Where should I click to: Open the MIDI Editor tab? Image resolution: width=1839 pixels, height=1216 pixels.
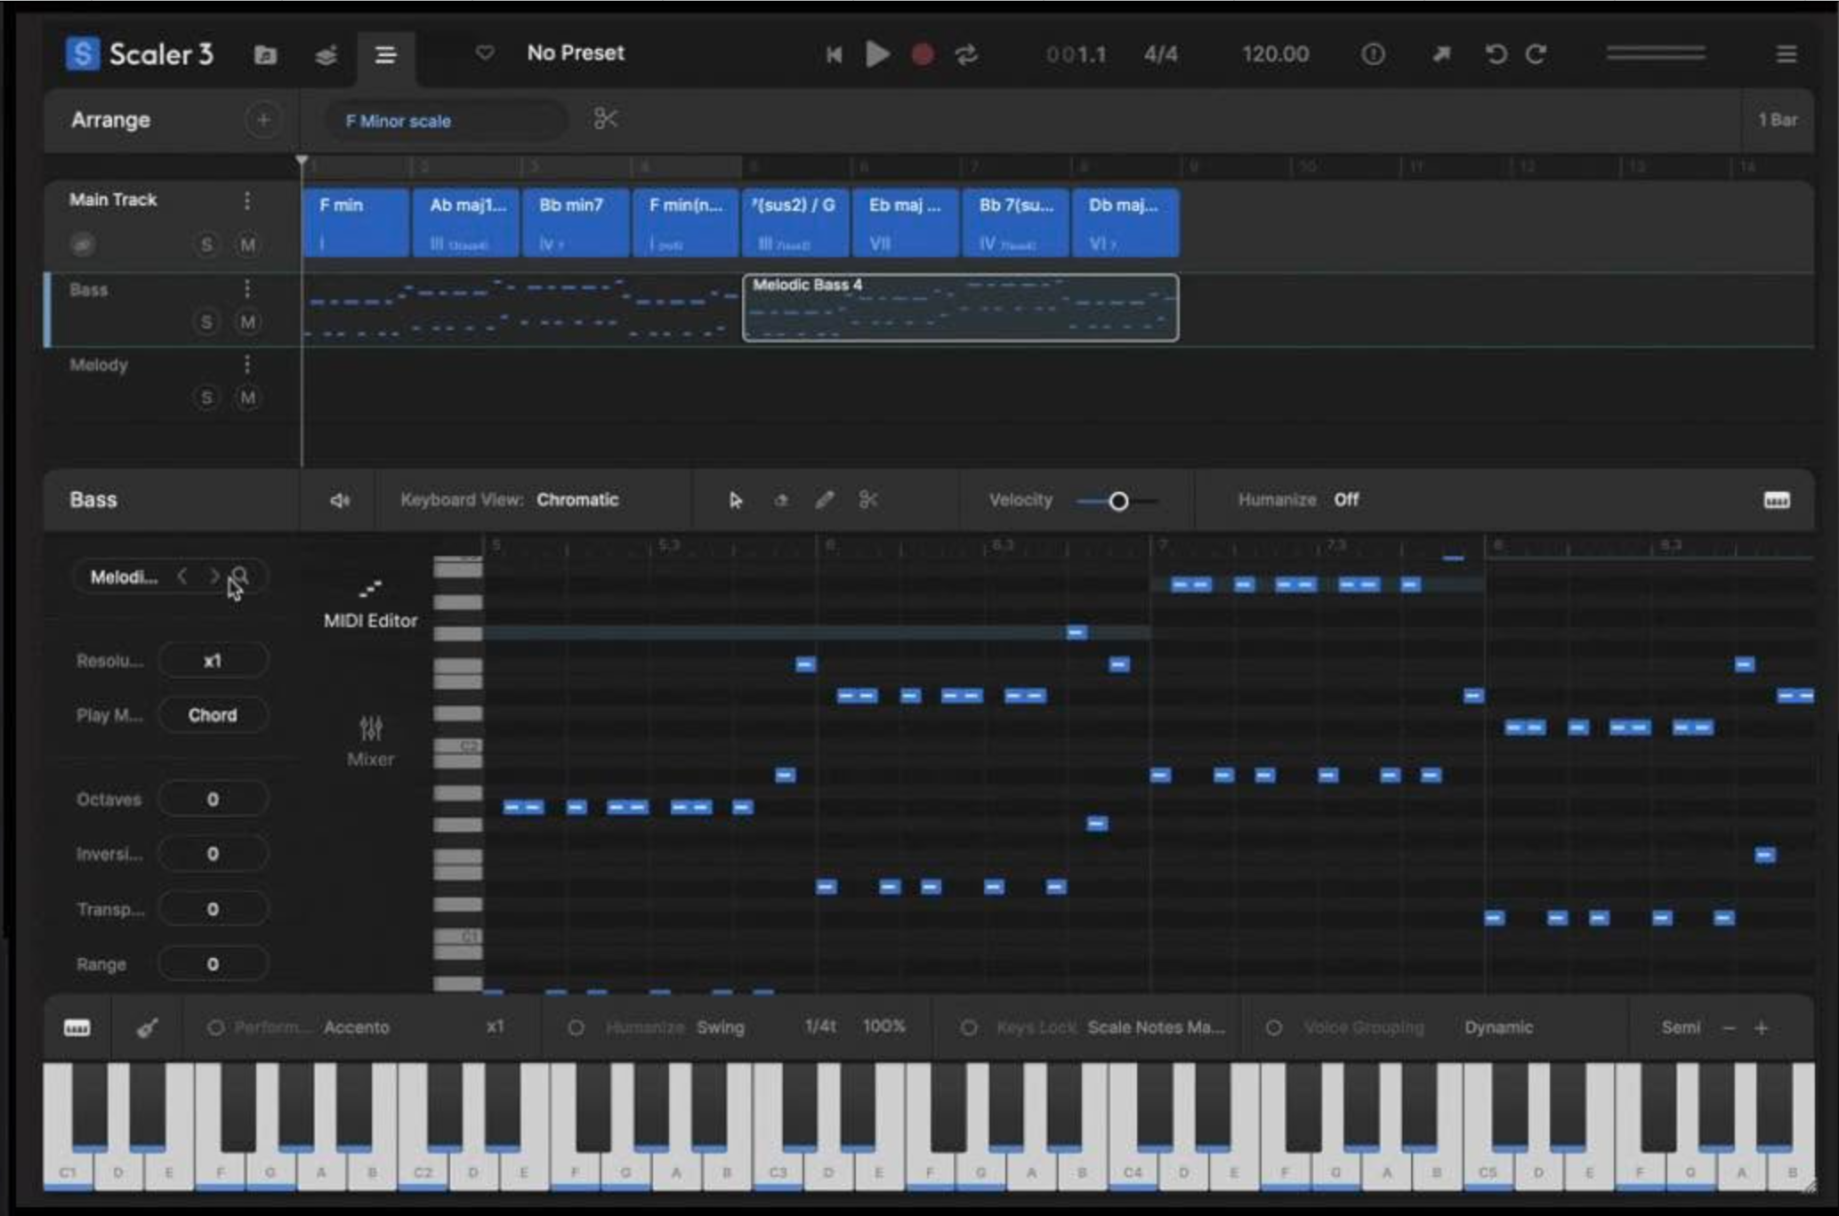[370, 605]
